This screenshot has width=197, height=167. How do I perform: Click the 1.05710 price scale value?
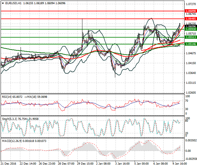pyautogui.click(x=191, y=34)
